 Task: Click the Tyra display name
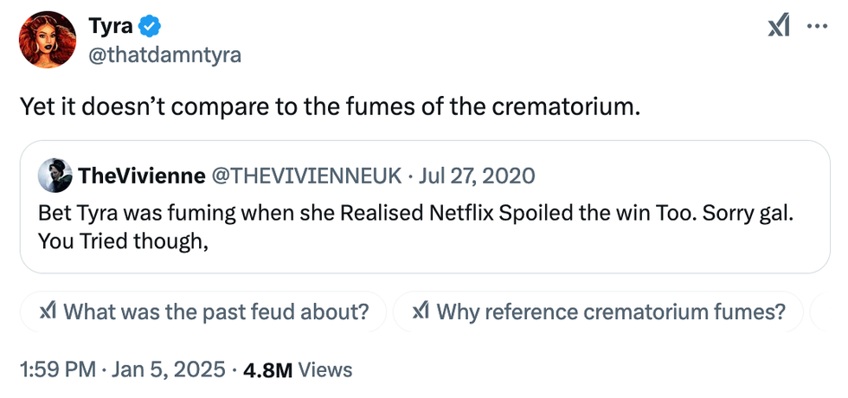pos(110,27)
